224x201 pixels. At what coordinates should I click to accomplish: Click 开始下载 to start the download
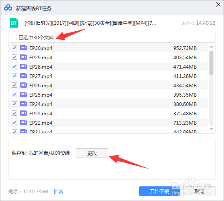point(159,191)
